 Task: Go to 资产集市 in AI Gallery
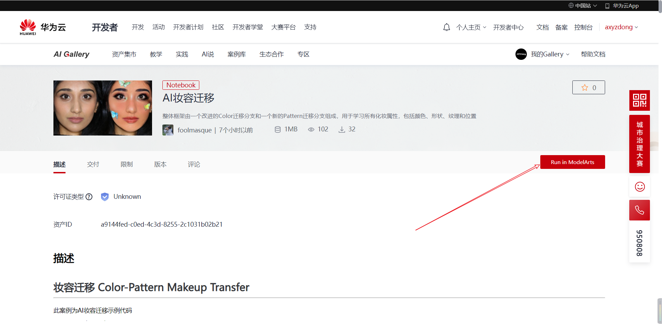pyautogui.click(x=124, y=54)
